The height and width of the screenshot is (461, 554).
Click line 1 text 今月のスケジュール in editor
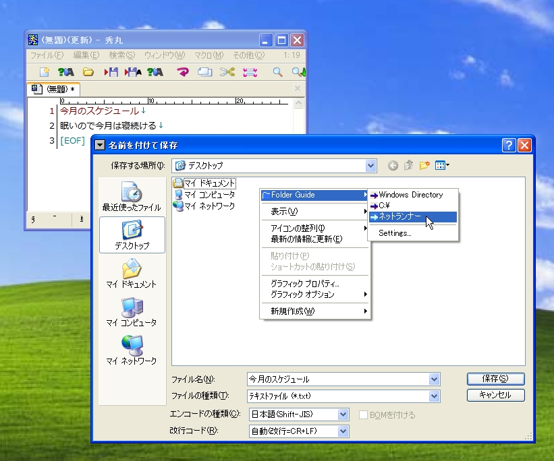100,111
